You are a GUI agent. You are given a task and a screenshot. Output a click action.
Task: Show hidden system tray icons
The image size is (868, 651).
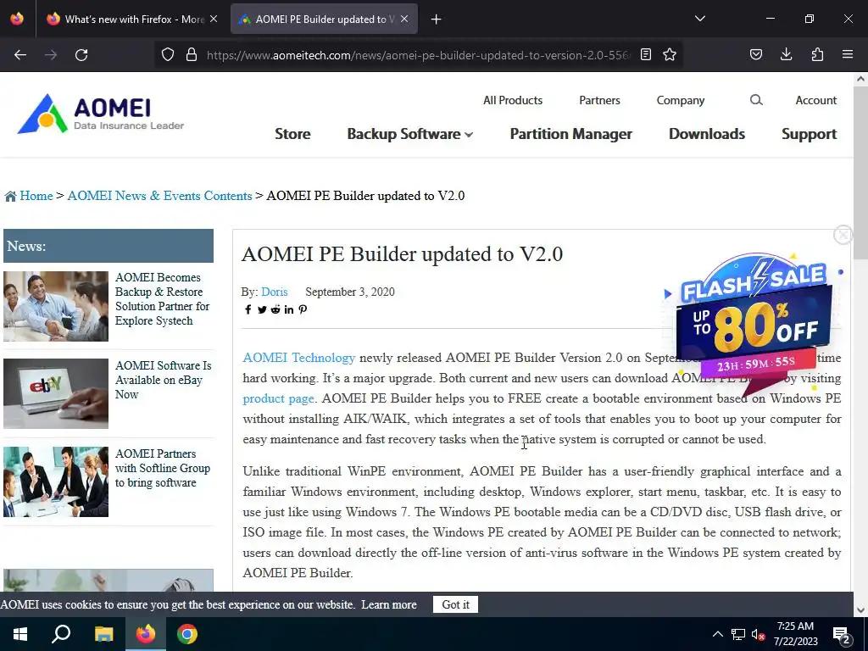717,634
